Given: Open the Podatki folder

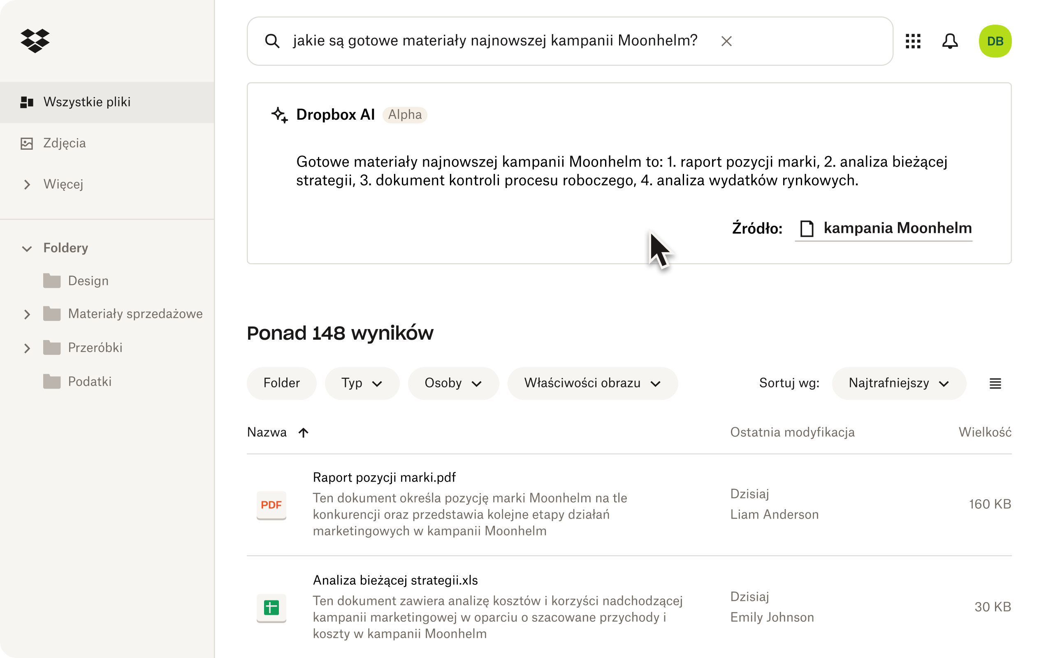Looking at the screenshot, I should point(90,382).
